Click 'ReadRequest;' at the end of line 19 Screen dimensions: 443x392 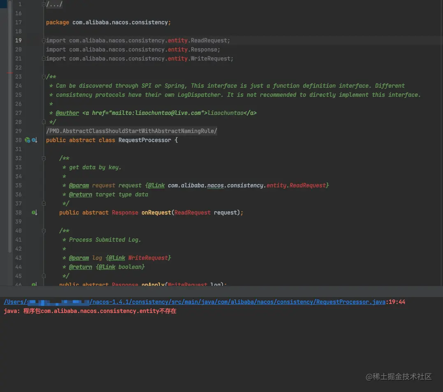pyautogui.click(x=211, y=40)
